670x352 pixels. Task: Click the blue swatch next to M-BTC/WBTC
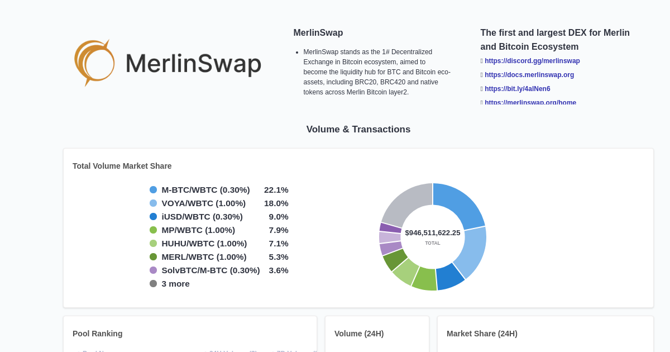(153, 189)
